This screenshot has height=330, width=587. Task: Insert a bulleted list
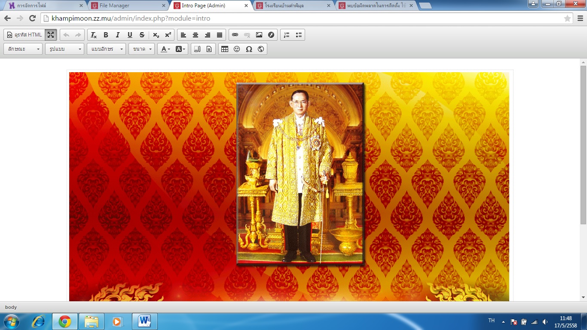(x=299, y=35)
